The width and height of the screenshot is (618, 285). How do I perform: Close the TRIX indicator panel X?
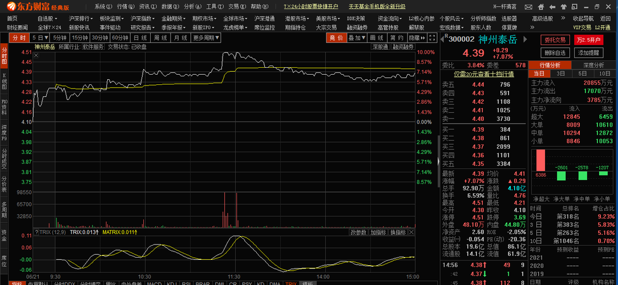(411, 232)
